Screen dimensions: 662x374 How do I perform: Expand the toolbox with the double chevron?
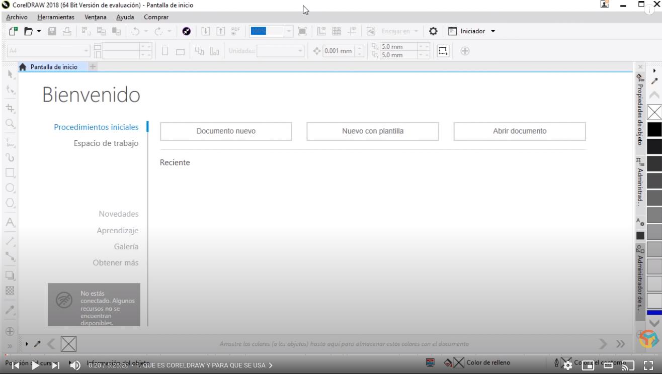(x=10, y=346)
